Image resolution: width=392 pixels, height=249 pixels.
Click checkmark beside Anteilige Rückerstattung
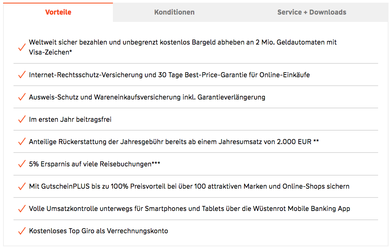click(22, 142)
